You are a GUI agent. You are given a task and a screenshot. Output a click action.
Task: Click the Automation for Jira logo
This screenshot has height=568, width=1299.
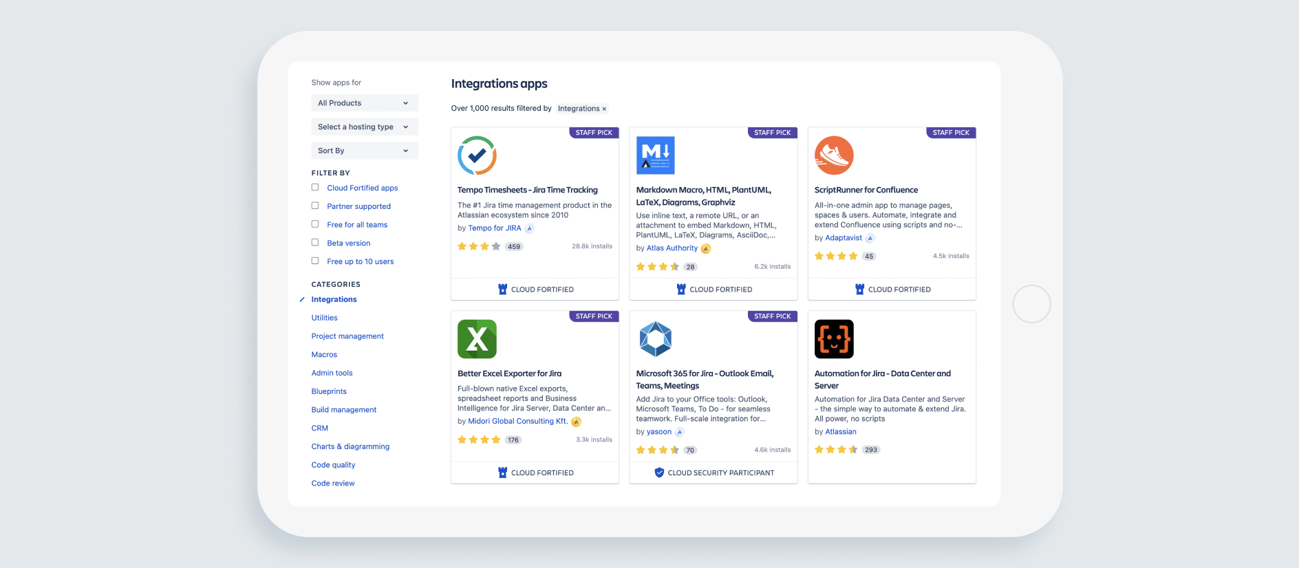834,339
